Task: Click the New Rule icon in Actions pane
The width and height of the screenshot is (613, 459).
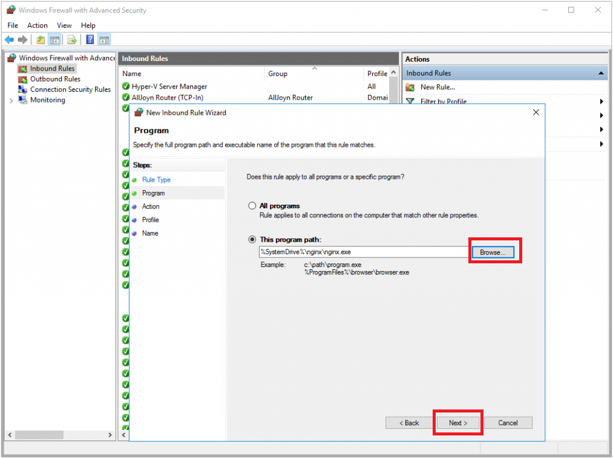Action: click(410, 88)
